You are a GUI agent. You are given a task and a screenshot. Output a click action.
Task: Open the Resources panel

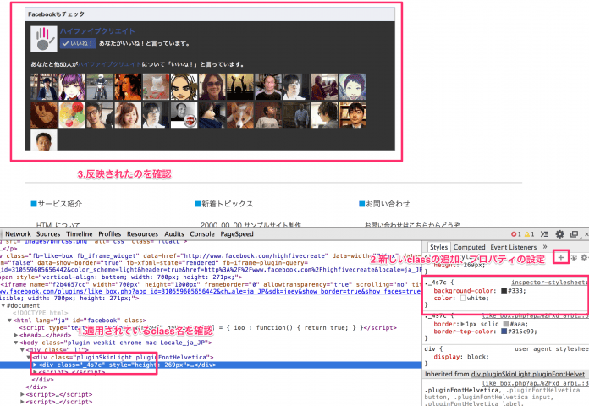pos(142,234)
